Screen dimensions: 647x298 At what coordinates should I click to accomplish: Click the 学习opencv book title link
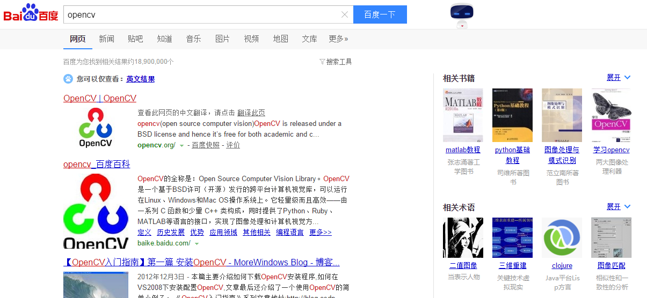click(611, 150)
